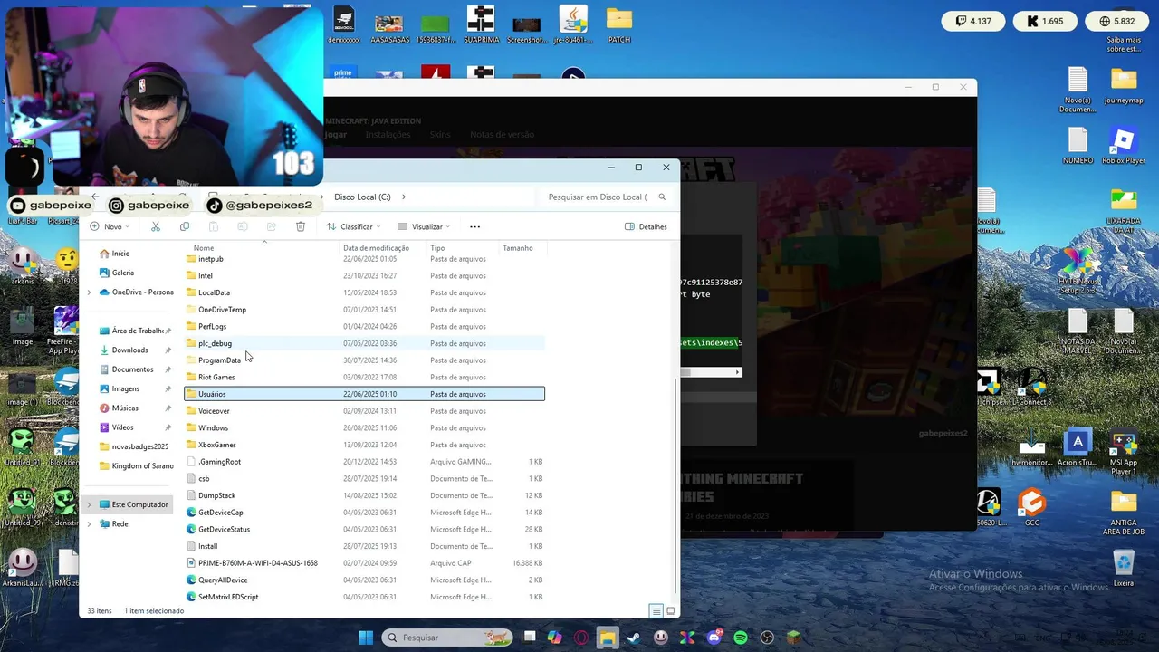
Task: Open GCC desktop shortcut
Action: coord(1032,508)
